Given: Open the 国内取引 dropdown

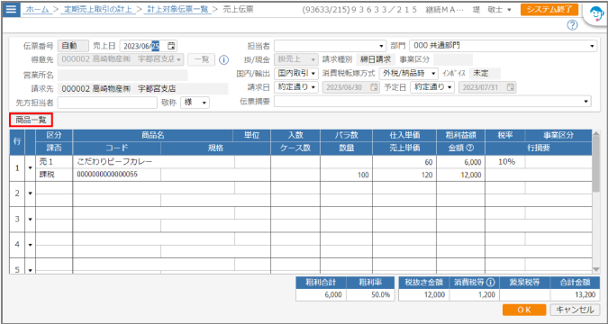Looking at the screenshot, I should [296, 73].
